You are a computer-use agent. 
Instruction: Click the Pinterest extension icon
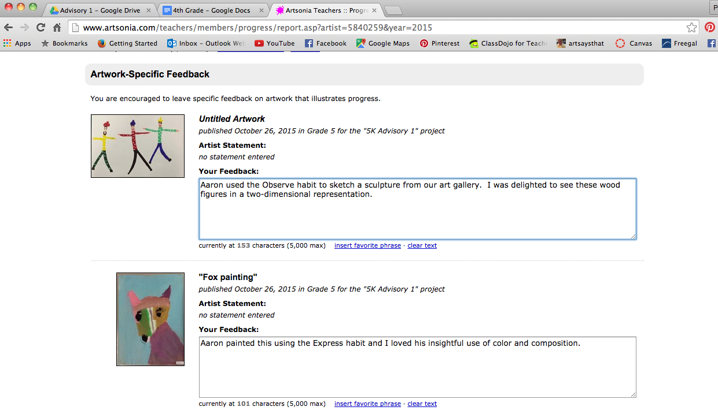[709, 28]
